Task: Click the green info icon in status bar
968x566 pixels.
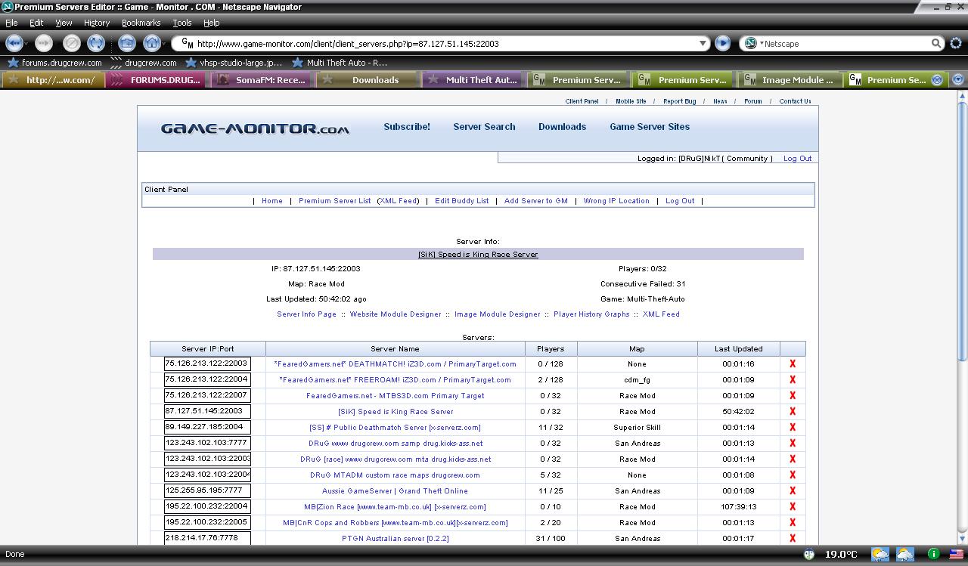Action: coord(933,554)
